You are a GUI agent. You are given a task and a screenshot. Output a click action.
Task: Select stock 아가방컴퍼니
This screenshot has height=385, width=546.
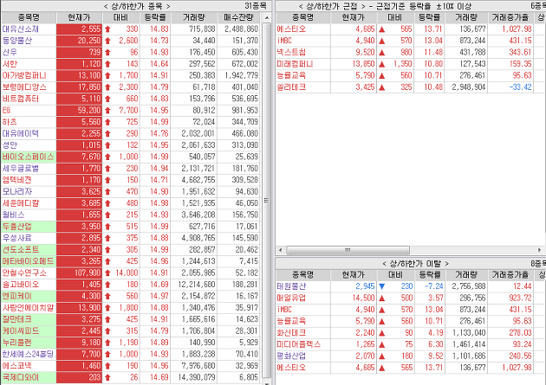[x=24, y=76]
